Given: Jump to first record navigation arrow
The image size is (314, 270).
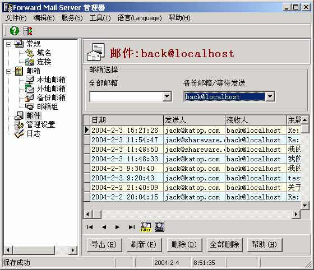Looking at the screenshot, I should pos(90,227).
